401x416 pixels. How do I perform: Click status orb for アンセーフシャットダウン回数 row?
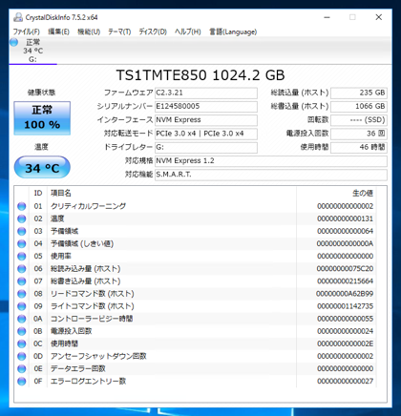tap(22, 356)
